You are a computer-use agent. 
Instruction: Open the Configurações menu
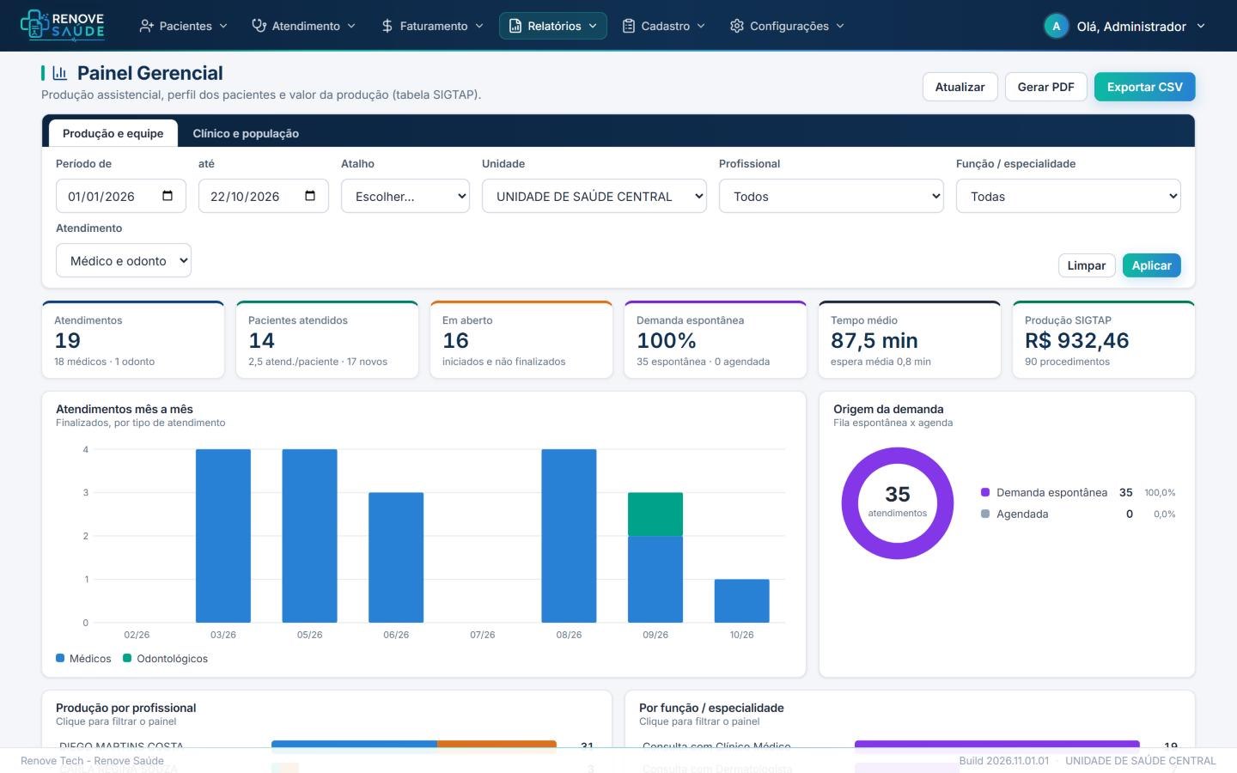coord(788,26)
